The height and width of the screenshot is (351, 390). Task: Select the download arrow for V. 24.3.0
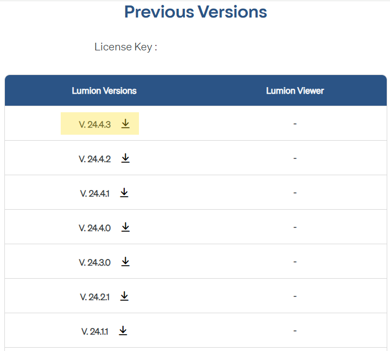[x=125, y=262]
